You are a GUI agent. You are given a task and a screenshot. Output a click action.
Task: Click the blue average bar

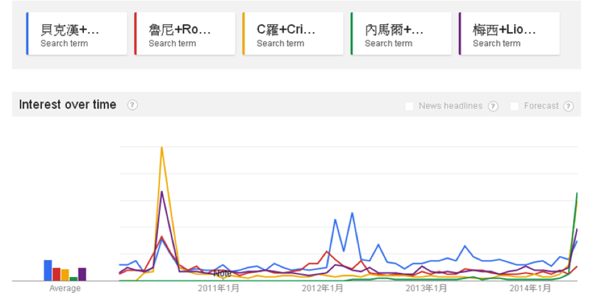tap(47, 270)
